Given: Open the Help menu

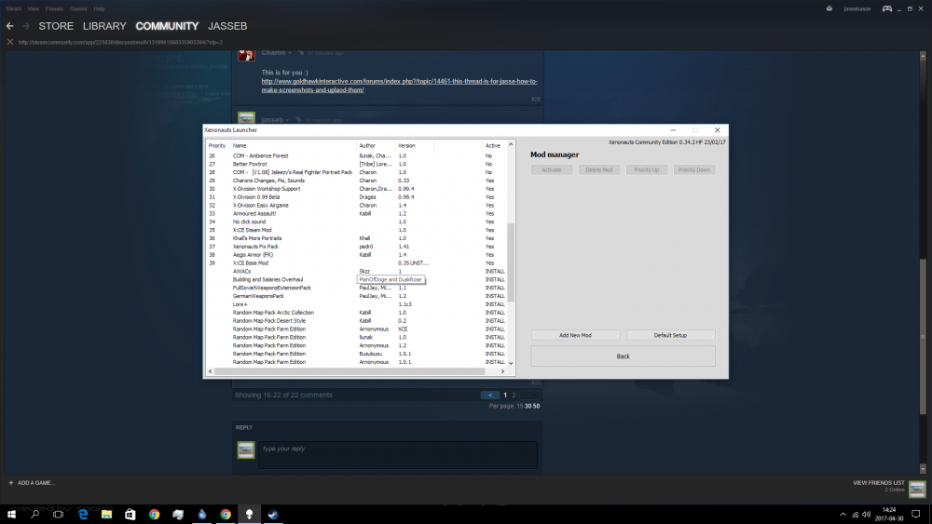Looking at the screenshot, I should coord(100,9).
